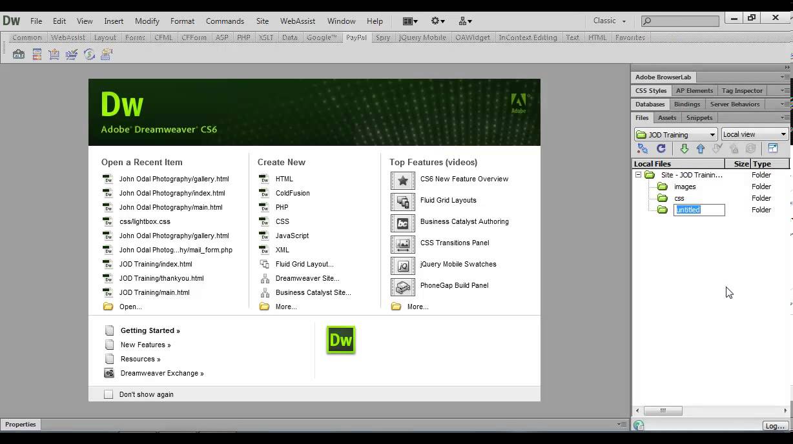This screenshot has width=793, height=444.
Task: Click the dollar-sign circular arrows icon in the PayPal bar
Action: tap(89, 54)
